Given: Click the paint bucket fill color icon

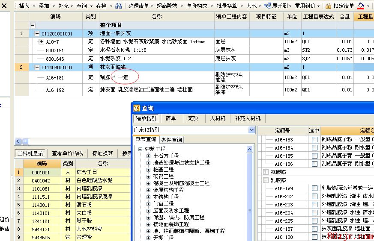Looking at the screenshot, I should coord(361,6).
